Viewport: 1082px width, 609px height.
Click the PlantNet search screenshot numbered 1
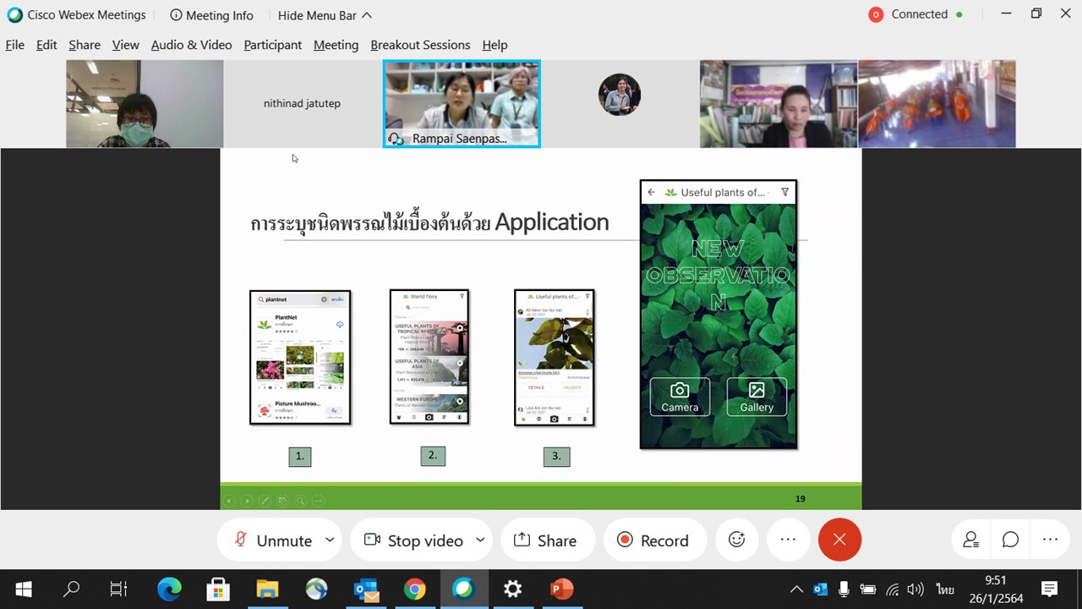[300, 357]
